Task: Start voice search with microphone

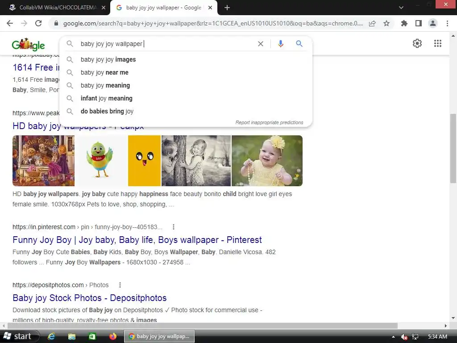Action: pos(280,44)
